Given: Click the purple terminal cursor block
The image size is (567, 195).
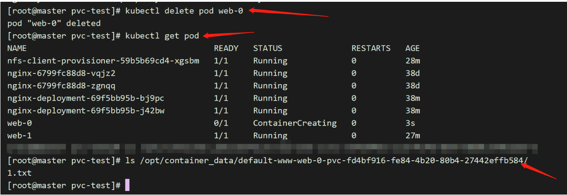Looking at the screenshot, I should pos(127,185).
